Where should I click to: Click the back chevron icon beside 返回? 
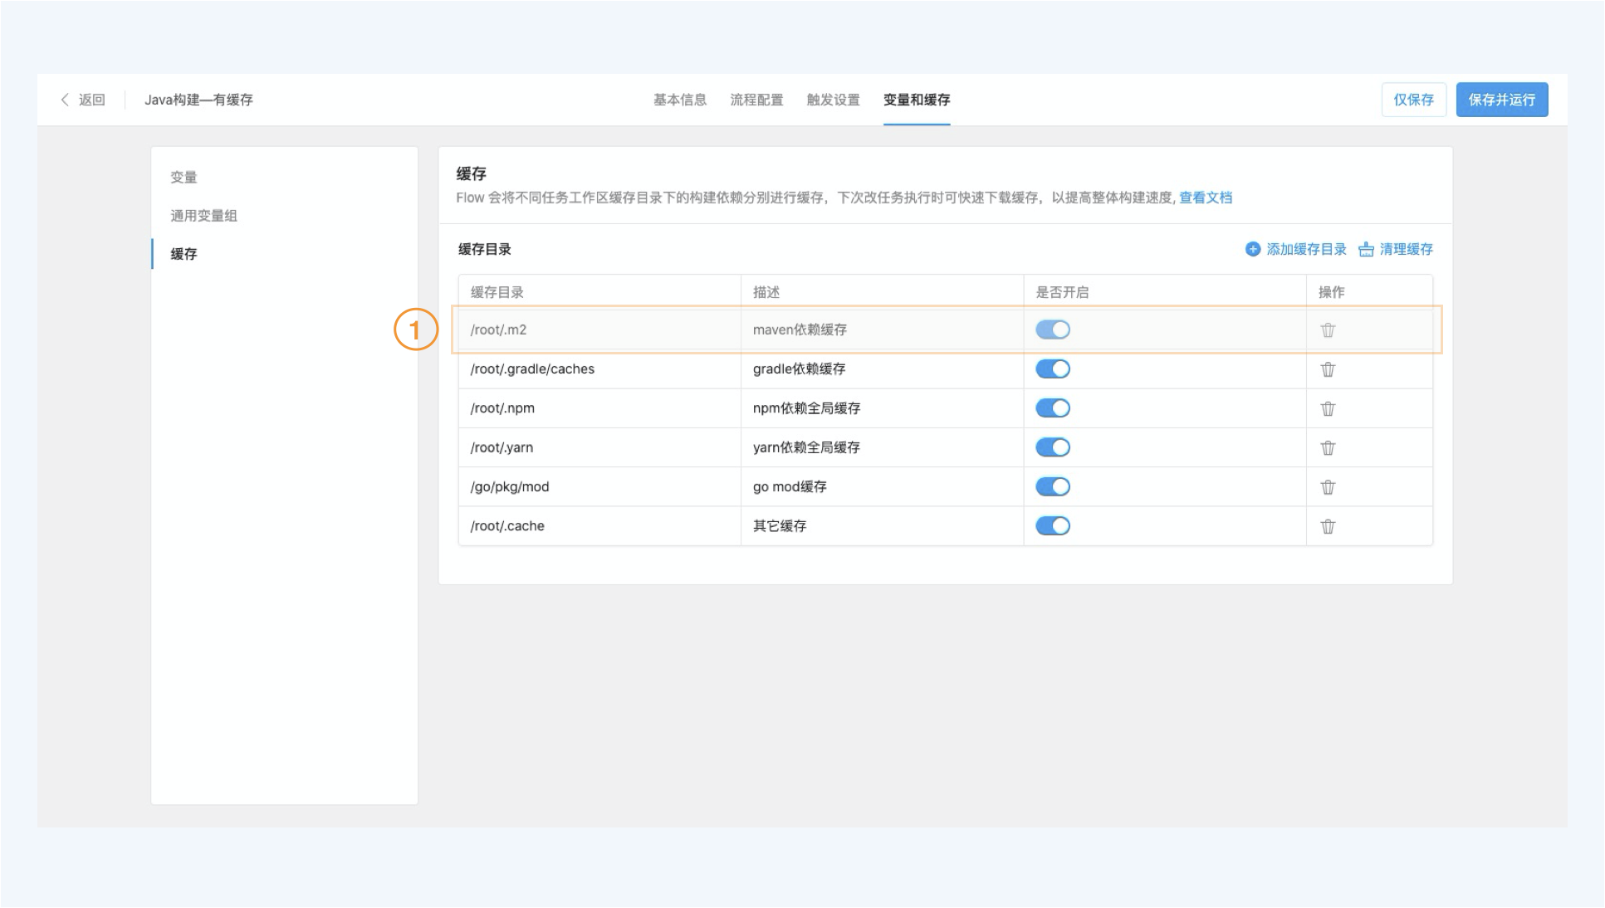click(x=65, y=100)
